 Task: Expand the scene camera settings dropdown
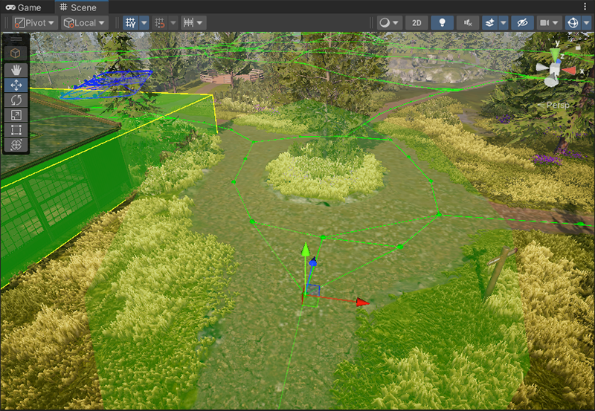coord(549,23)
